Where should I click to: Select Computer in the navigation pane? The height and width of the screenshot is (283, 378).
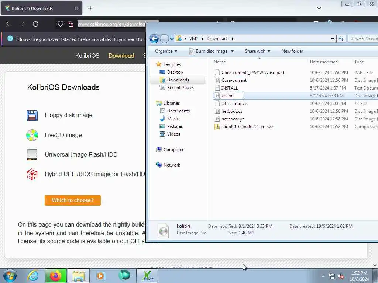click(173, 150)
